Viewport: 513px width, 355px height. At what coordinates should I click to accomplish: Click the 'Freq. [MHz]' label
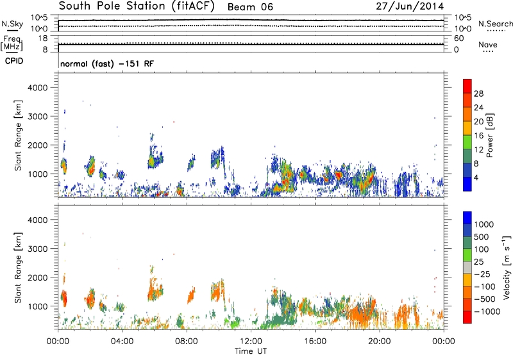[12, 43]
